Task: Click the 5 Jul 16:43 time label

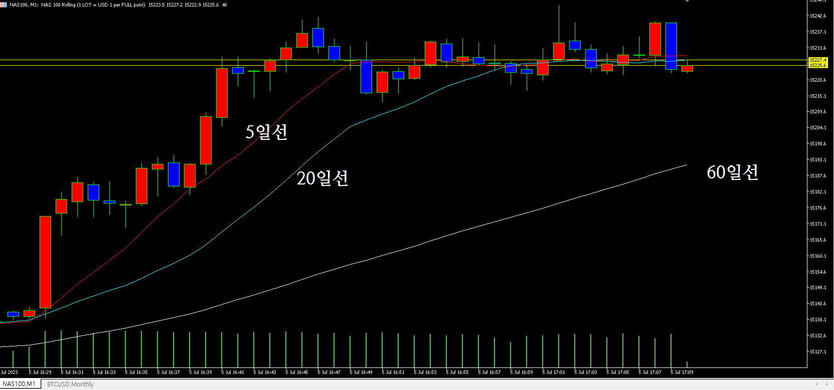Action: click(265, 372)
